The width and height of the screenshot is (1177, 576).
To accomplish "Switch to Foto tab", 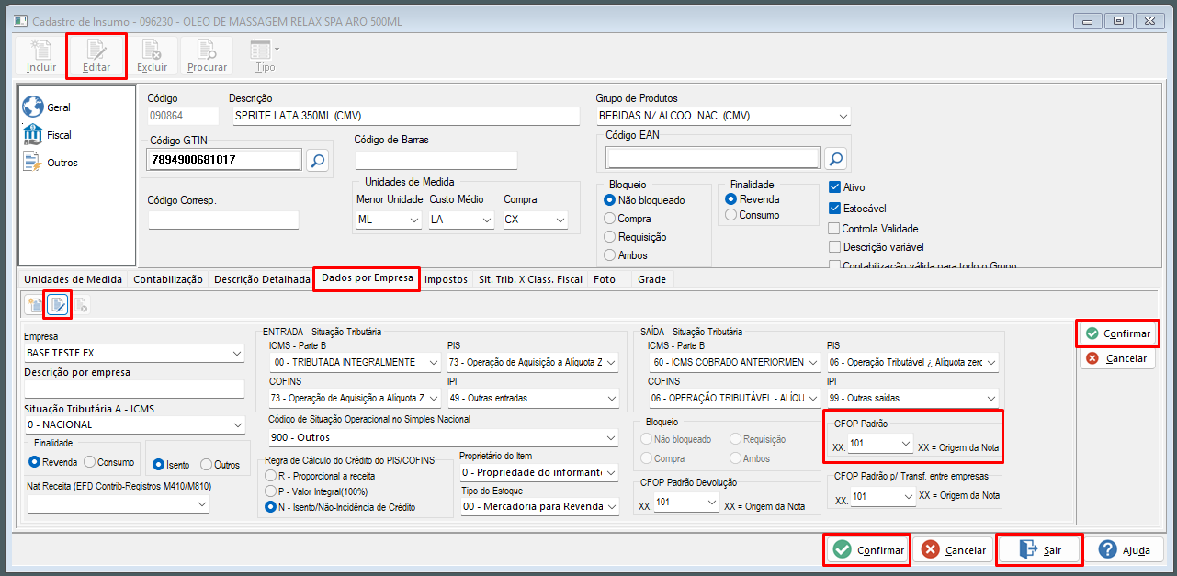I will [605, 279].
